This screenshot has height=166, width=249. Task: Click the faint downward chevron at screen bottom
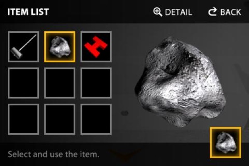point(125,154)
